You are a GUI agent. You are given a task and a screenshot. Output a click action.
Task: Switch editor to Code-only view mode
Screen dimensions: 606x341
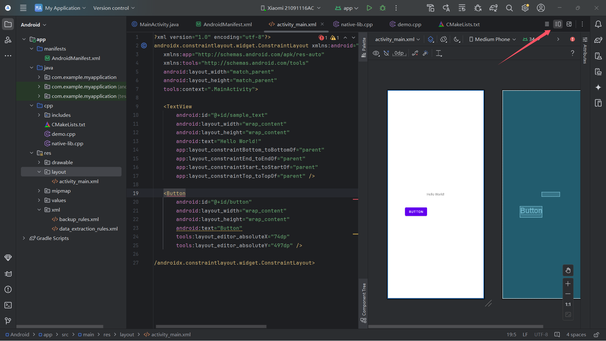click(547, 24)
